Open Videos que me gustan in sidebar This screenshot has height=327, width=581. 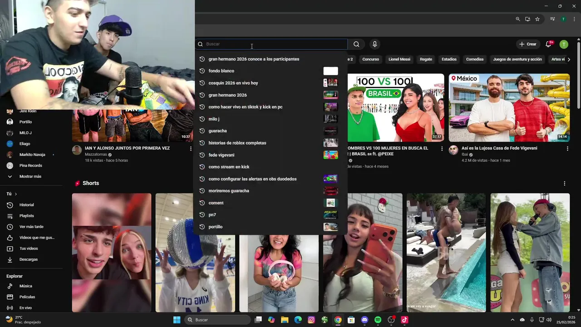pos(31,238)
